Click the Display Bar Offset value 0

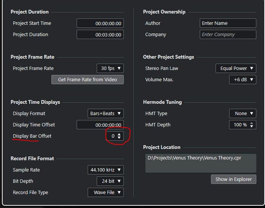point(113,136)
